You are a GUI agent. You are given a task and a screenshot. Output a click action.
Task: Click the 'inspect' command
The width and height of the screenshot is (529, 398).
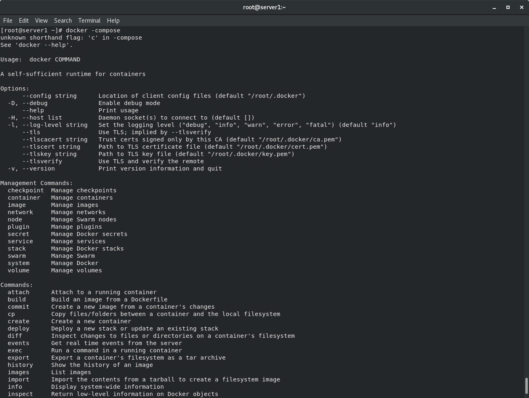(x=20, y=394)
